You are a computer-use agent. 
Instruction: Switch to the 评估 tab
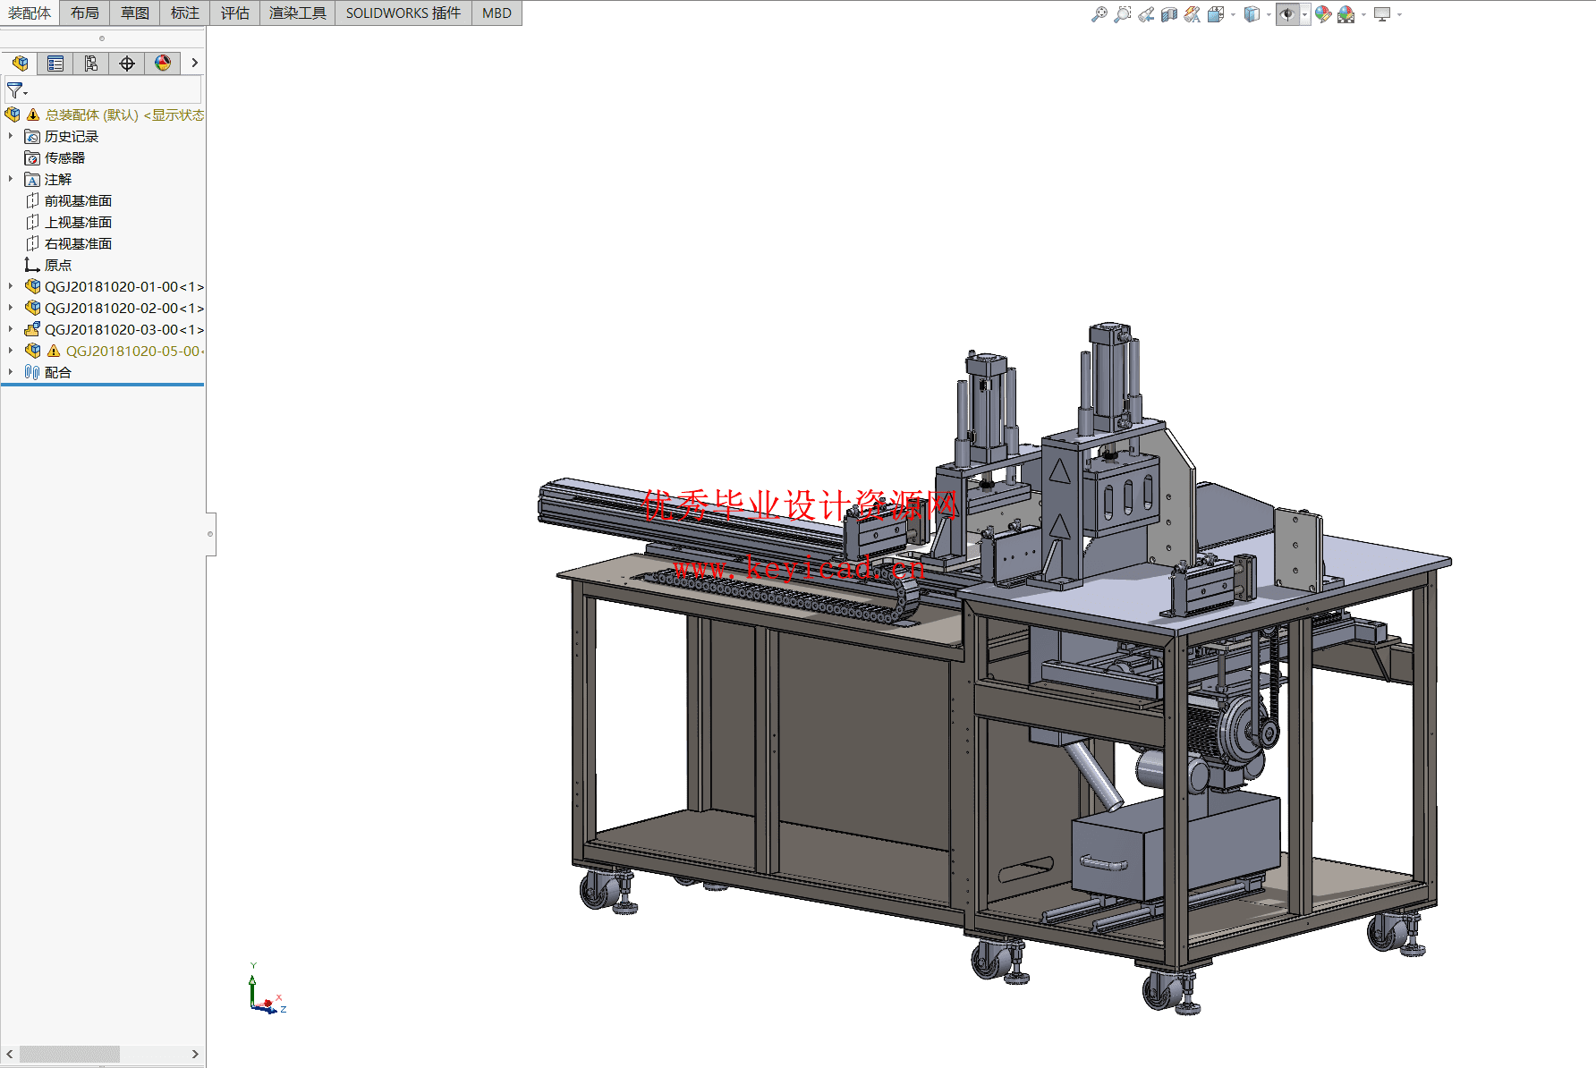(235, 13)
